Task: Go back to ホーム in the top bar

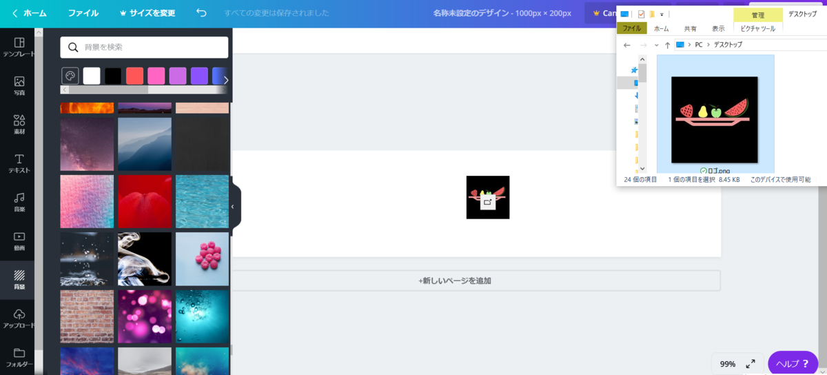Action: pyautogui.click(x=30, y=13)
